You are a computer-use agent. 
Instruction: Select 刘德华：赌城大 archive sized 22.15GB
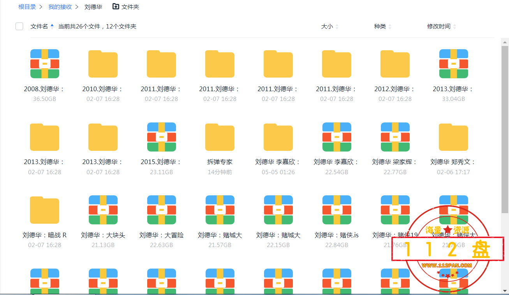(x=278, y=210)
